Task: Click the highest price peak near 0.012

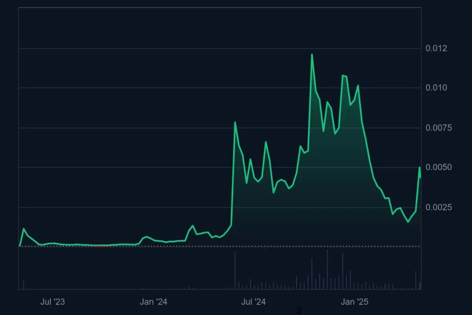Action: point(312,54)
